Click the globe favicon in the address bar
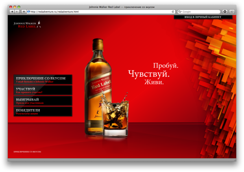 28,12
